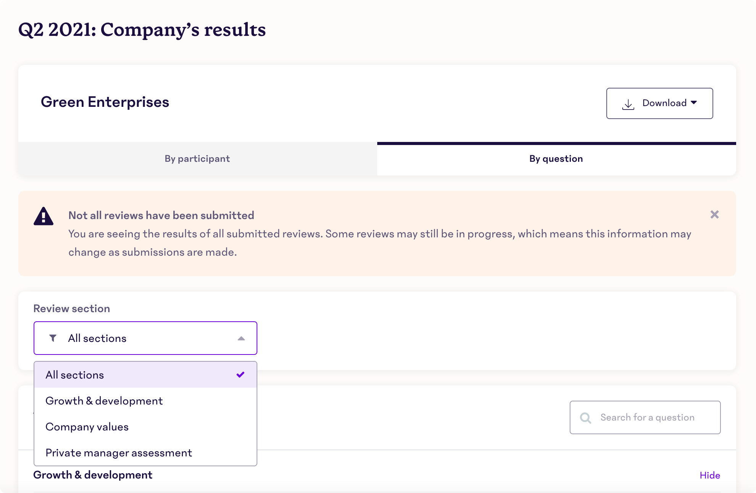The height and width of the screenshot is (493, 756).
Task: Focus the Search for a question field
Action: click(645, 417)
